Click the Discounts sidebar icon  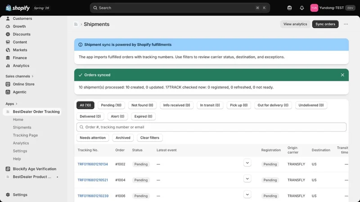click(8, 34)
